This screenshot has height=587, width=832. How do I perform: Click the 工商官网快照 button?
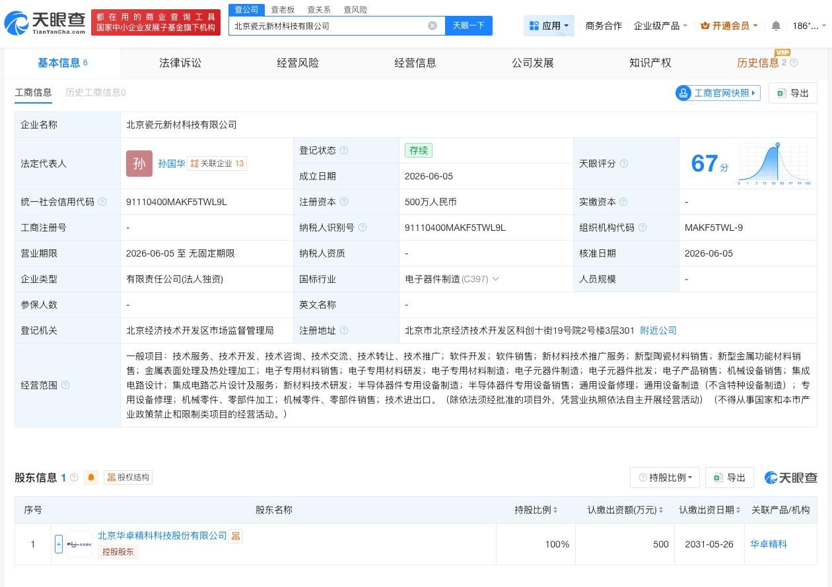718,93
